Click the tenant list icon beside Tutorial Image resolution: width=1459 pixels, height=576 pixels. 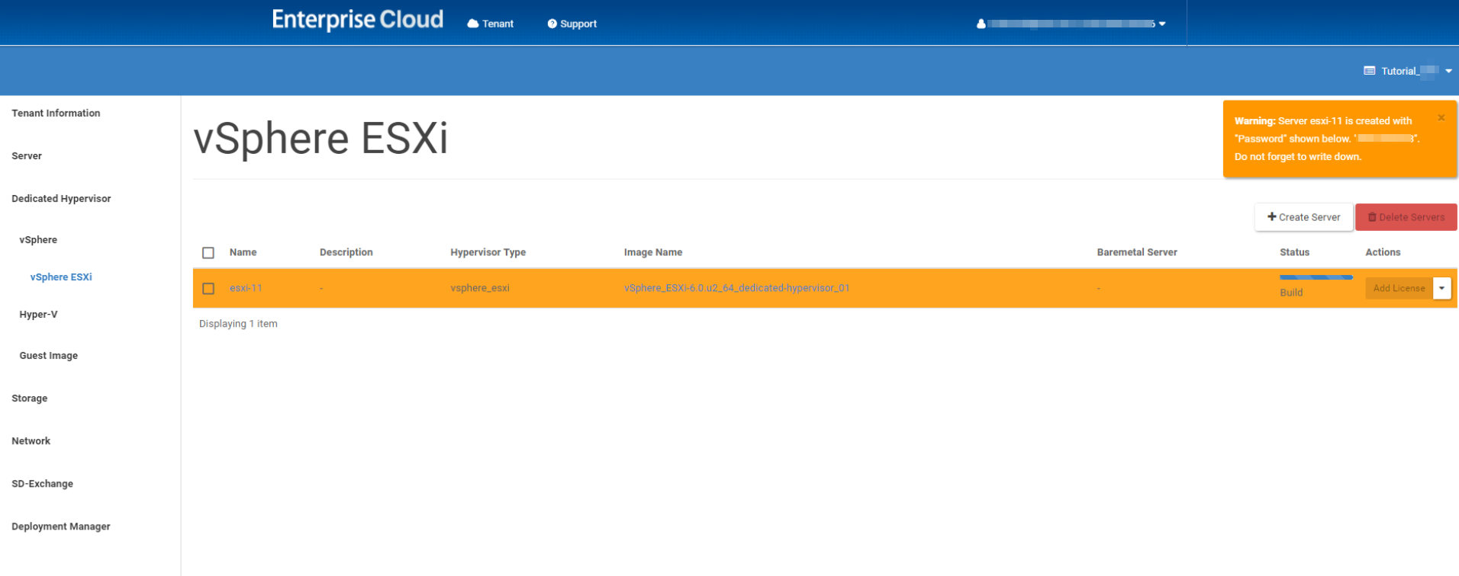pos(1370,71)
